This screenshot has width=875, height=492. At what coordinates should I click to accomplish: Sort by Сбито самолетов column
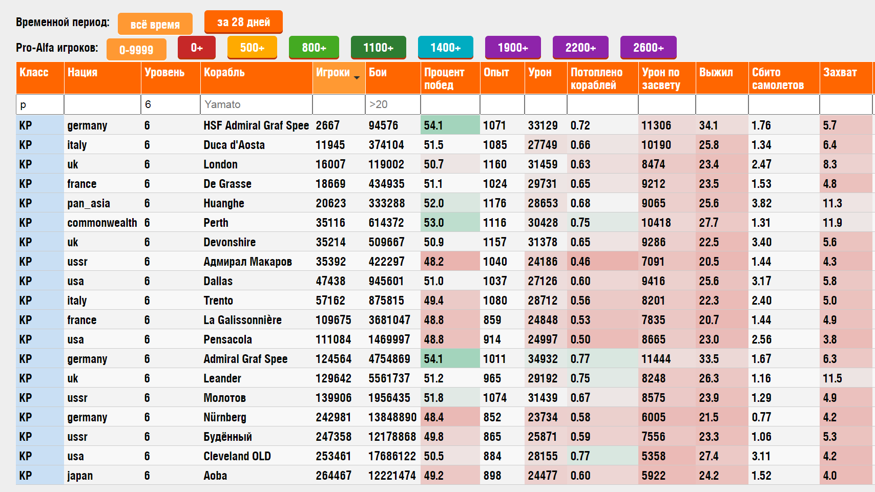point(777,78)
